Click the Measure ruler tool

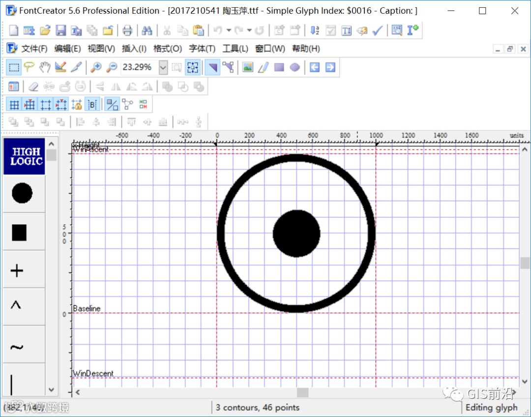pyautogui.click(x=60, y=67)
